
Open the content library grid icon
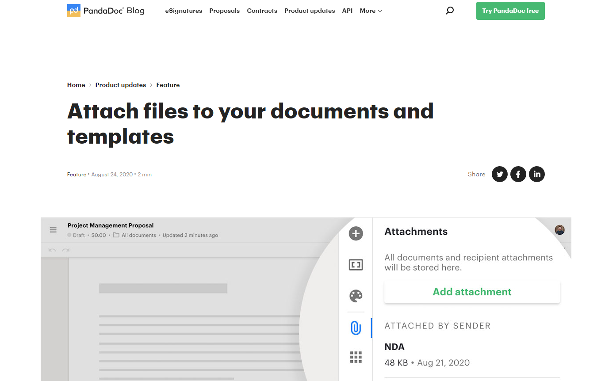coord(356,357)
